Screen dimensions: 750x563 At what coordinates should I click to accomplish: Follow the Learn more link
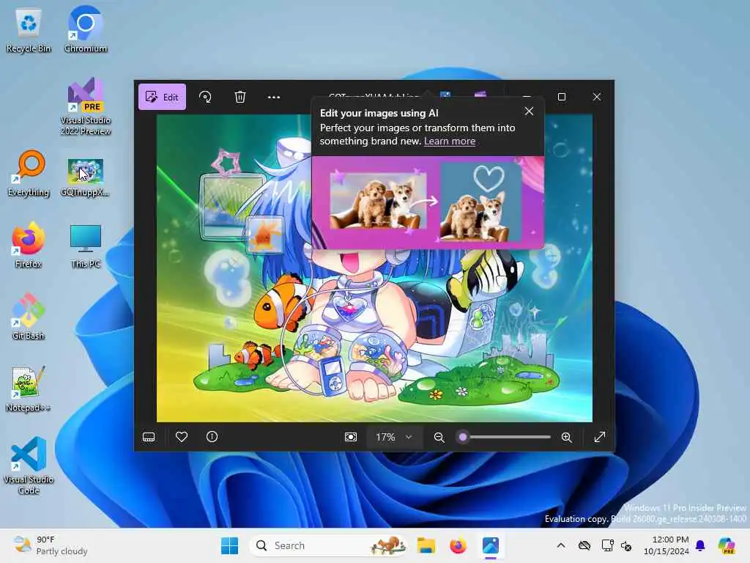pyautogui.click(x=450, y=141)
